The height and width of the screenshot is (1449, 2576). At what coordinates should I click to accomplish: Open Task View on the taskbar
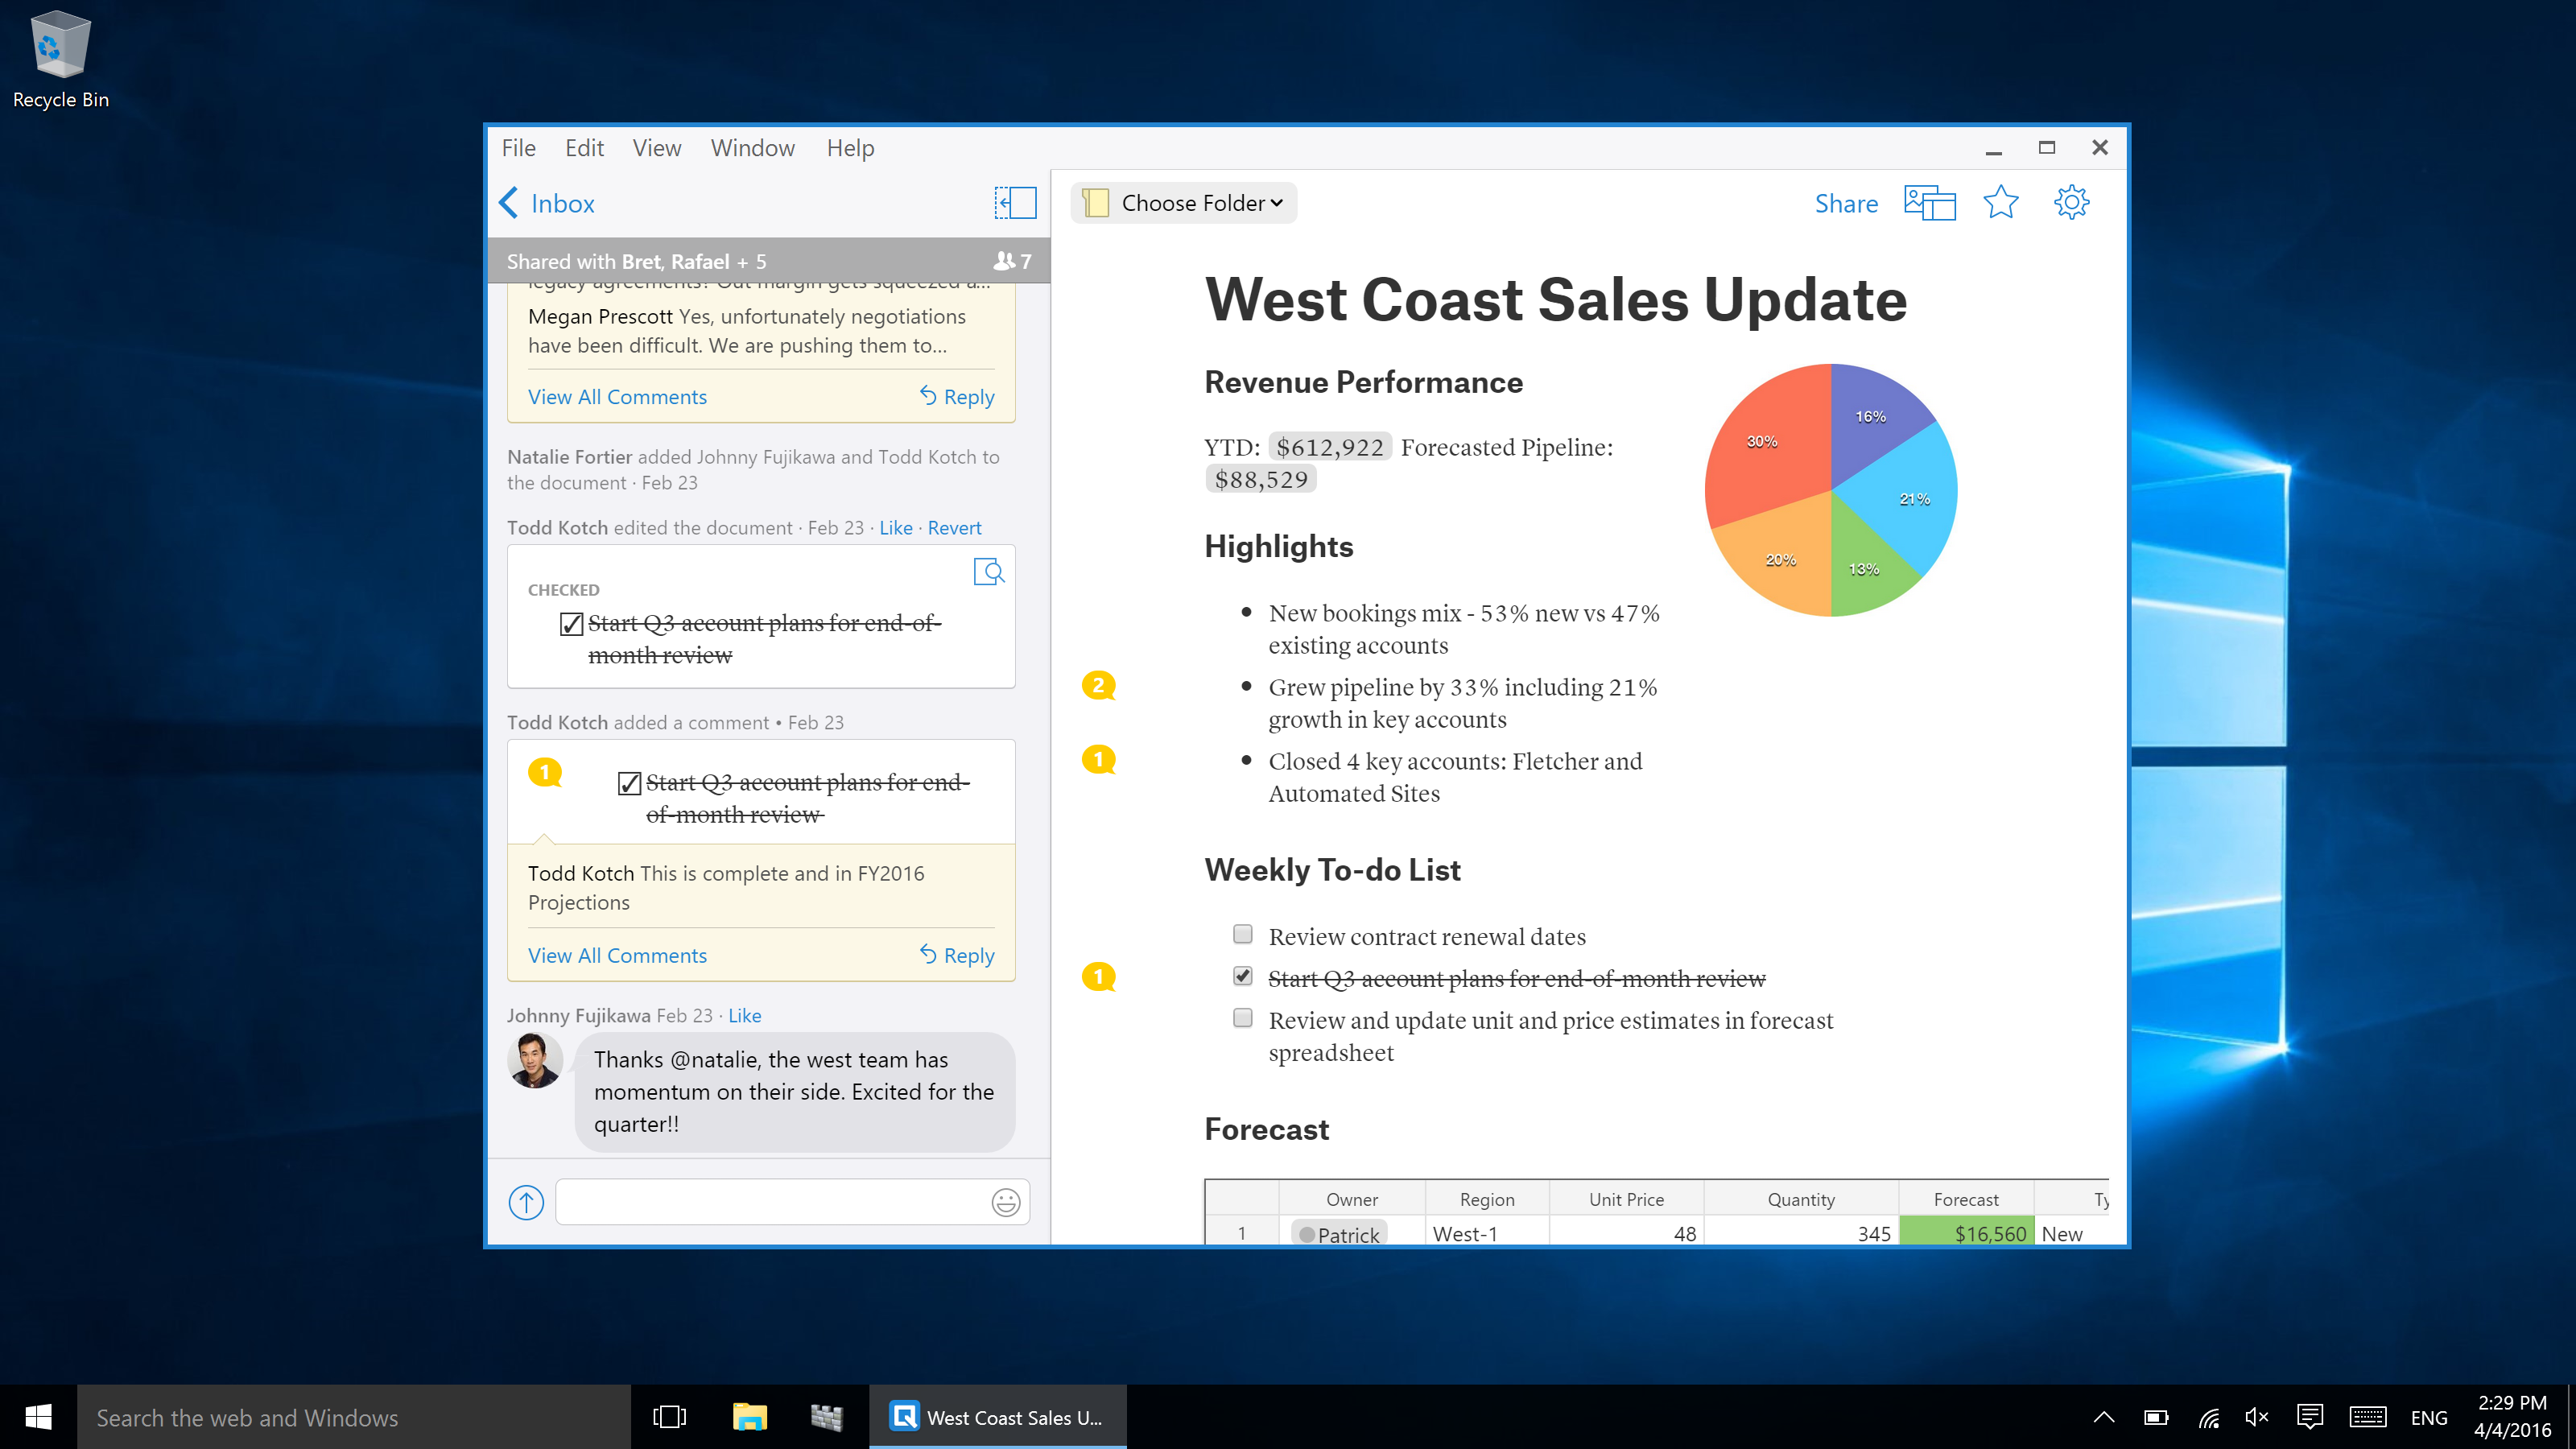[x=669, y=1417]
